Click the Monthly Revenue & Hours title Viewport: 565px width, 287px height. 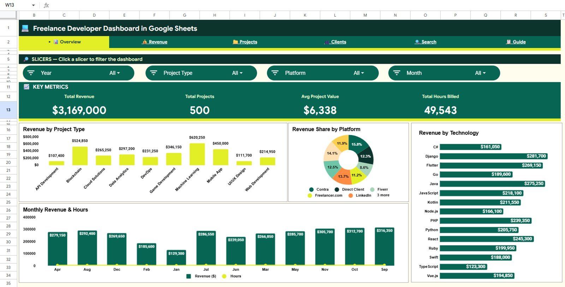[55, 210]
